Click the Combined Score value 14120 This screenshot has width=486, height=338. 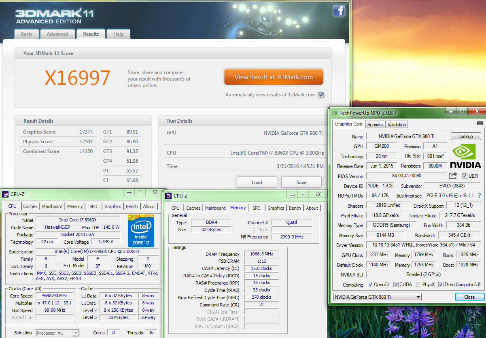point(86,151)
